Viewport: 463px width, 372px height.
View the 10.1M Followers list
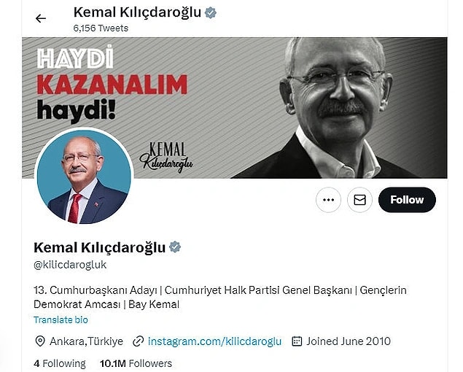(136, 363)
